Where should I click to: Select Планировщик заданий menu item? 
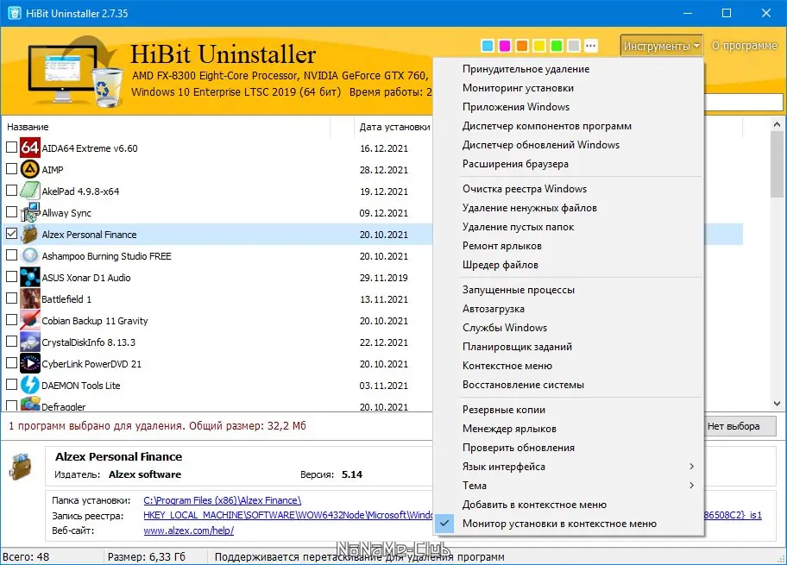(x=569, y=347)
